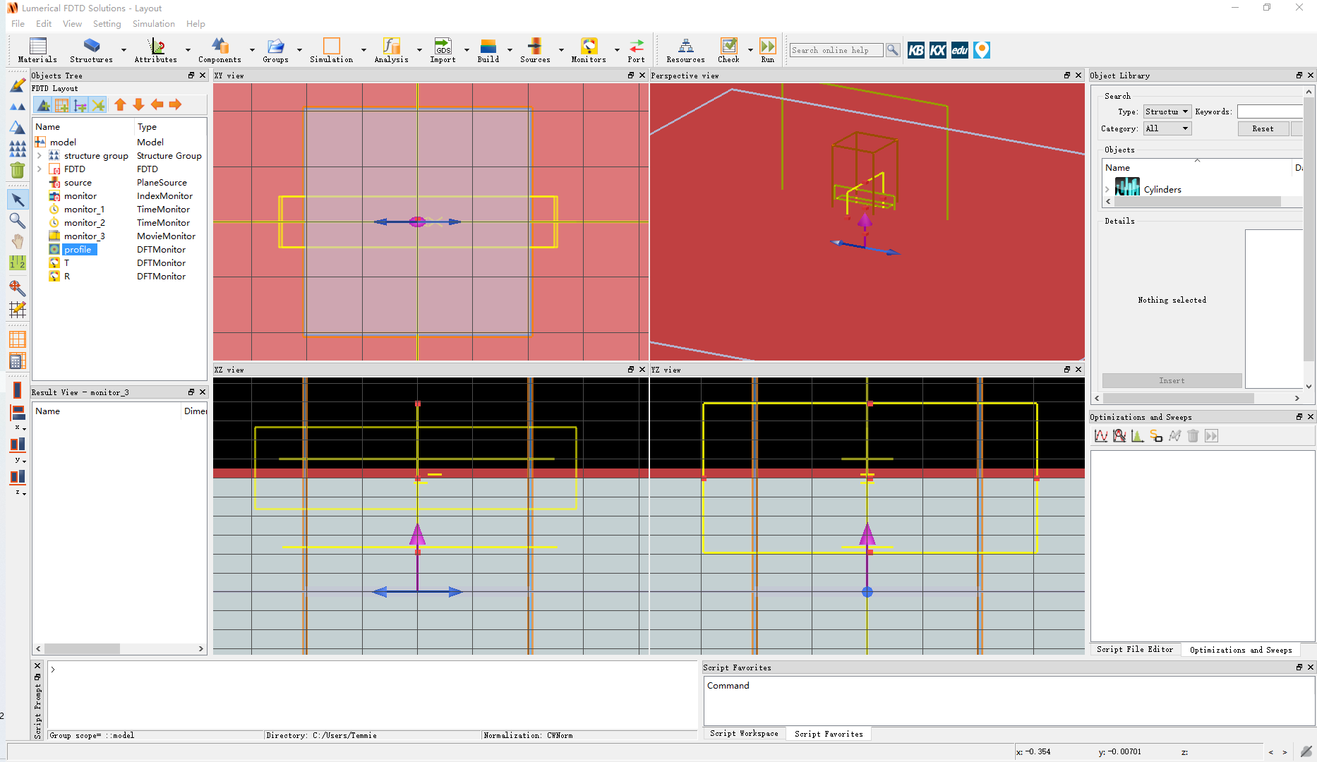This screenshot has width=1317, height=762.
Task: Run the simulation with Run icon
Action: point(768,50)
